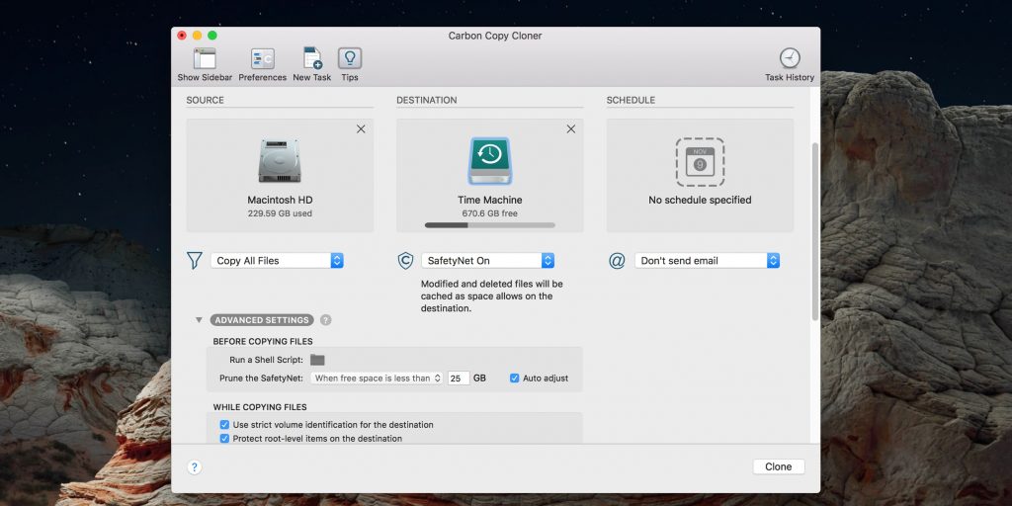Create a New Task from toolbar
The height and width of the screenshot is (506, 1012).
[x=312, y=58]
